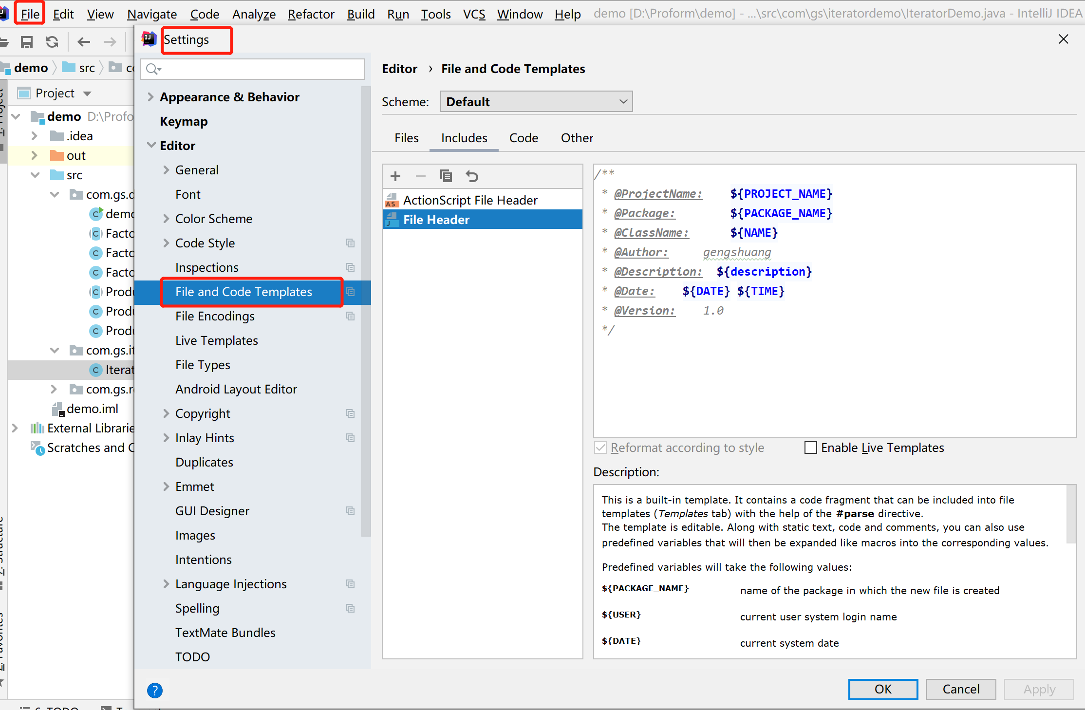Image resolution: width=1085 pixels, height=710 pixels.
Task: Click the remove template minus icon
Action: 421,176
